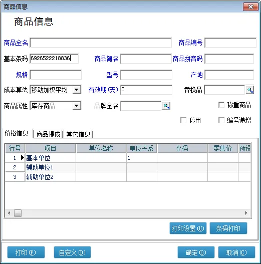Click the row pointer arrow in row 1
The image size is (261, 264).
coord(23,158)
